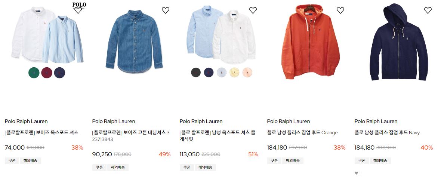Pick pink swatch for men's oxford shirt
Screen dimensions: 441x178
[247, 72]
